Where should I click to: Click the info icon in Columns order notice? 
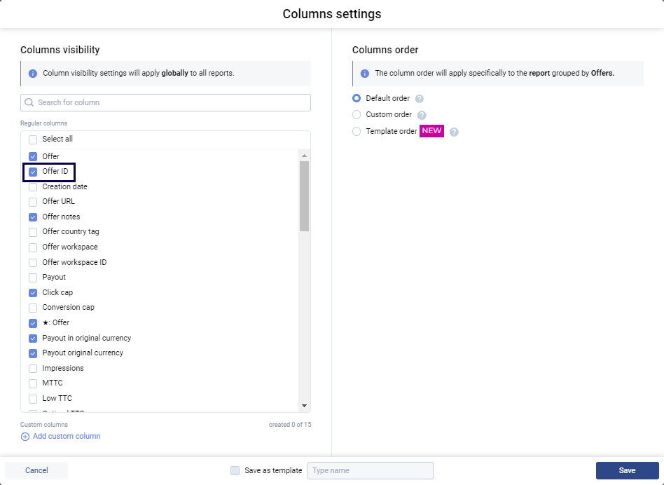coord(364,74)
